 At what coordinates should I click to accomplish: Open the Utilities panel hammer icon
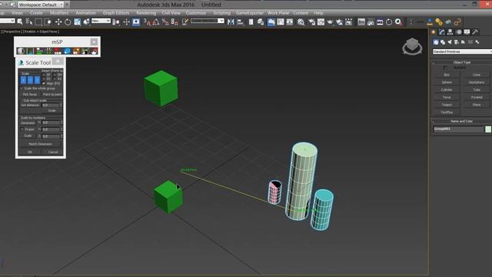coord(475,32)
